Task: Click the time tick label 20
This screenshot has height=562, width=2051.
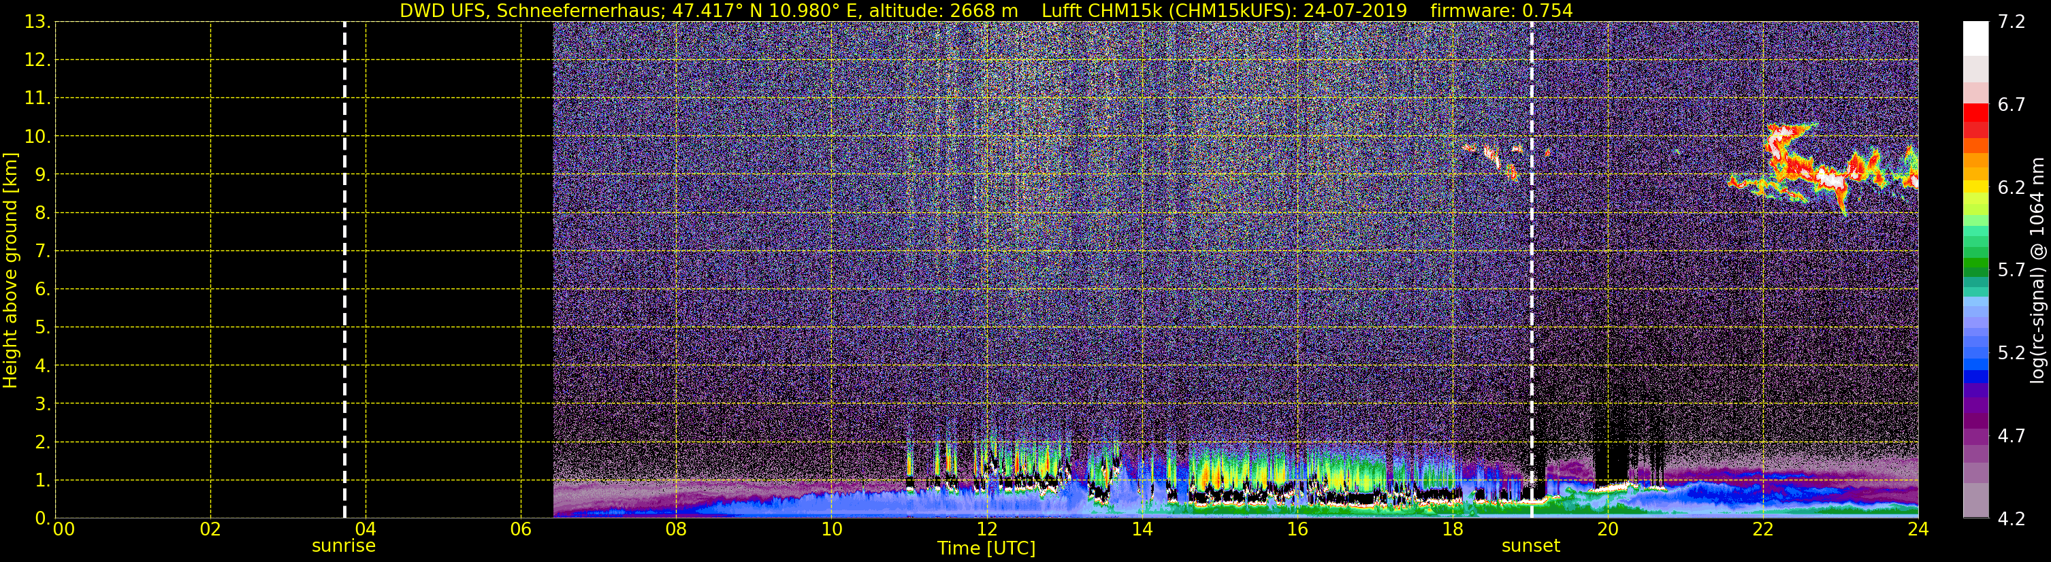Action: click(x=1608, y=530)
